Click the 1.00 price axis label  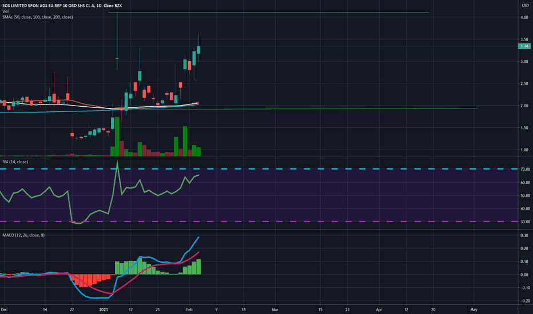pos(524,150)
